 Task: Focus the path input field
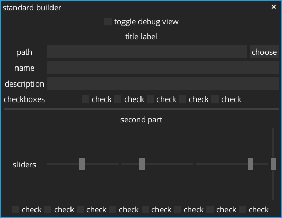(x=147, y=52)
